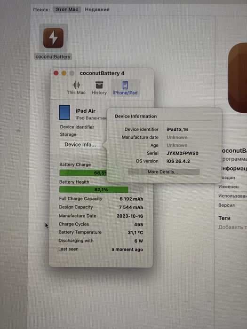The image size is (247, 329).
Task: Click the Device Identifier label in main window
Action: (x=77, y=127)
